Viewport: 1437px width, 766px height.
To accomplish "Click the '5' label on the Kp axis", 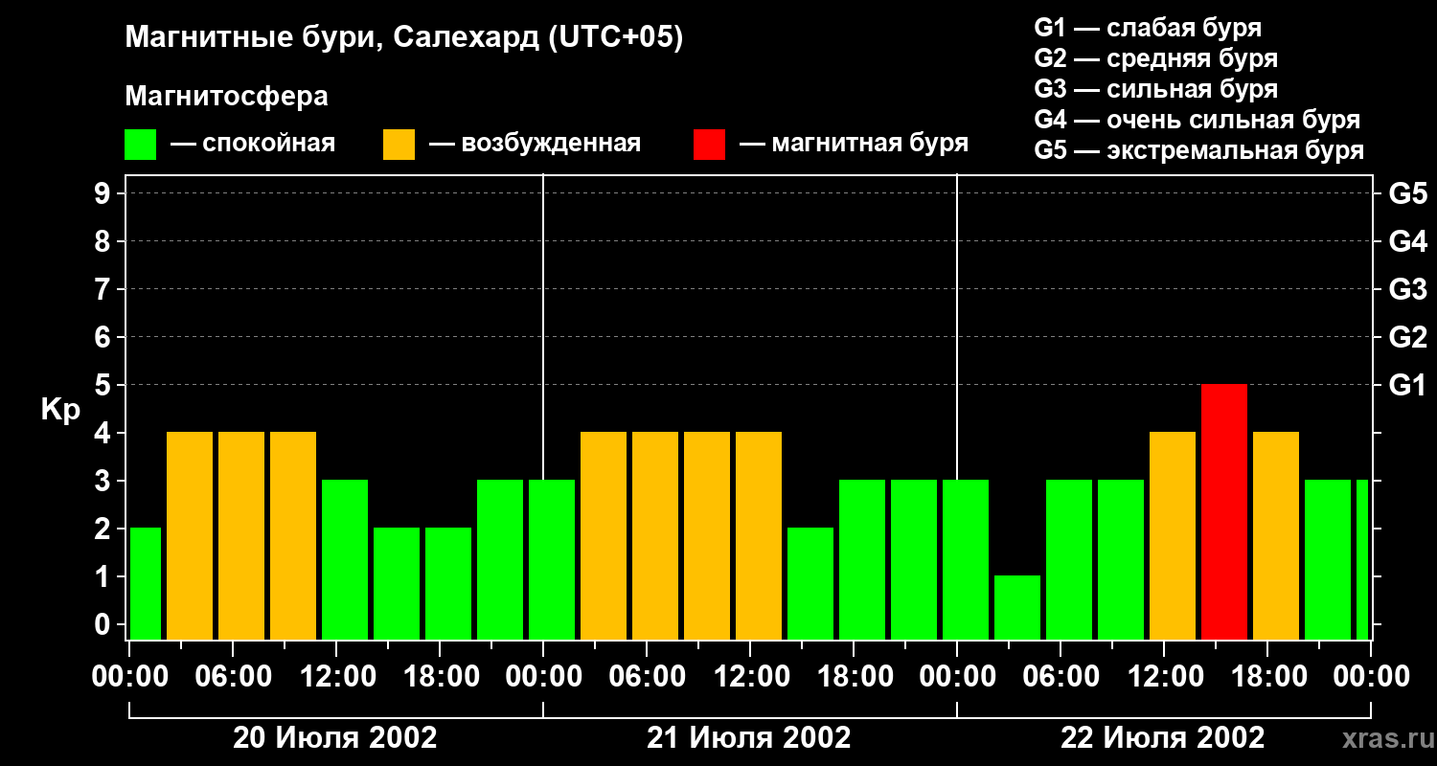I will click(104, 385).
